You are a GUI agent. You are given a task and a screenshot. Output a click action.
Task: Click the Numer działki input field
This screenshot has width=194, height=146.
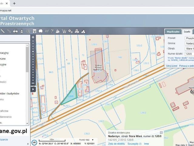coord(189,54)
